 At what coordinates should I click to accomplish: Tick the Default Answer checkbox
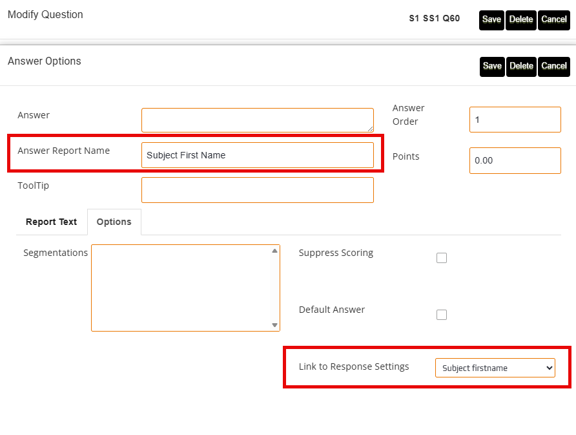click(x=442, y=315)
